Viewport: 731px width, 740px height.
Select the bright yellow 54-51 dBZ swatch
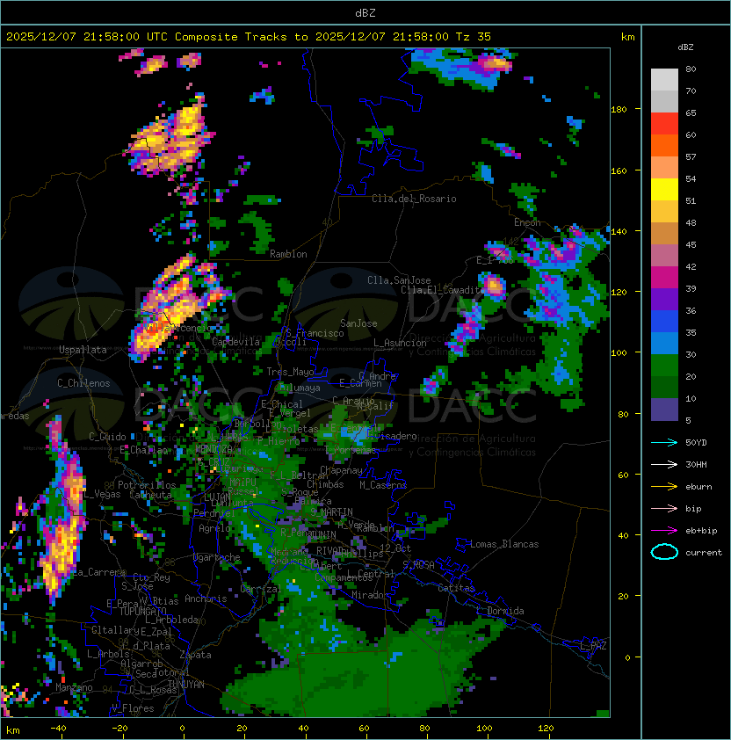click(x=664, y=190)
